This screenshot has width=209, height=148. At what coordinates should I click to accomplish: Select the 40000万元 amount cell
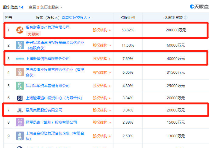176,59
